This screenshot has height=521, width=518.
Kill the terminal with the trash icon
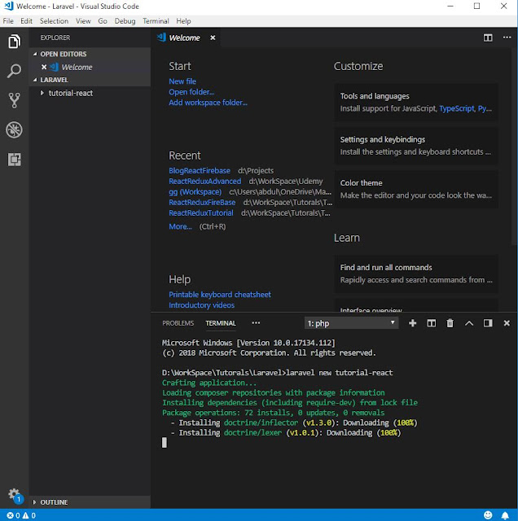pos(450,323)
